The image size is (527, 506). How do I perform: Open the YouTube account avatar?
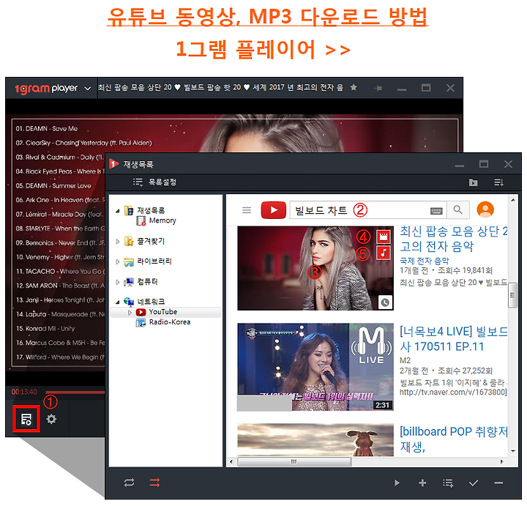[485, 210]
